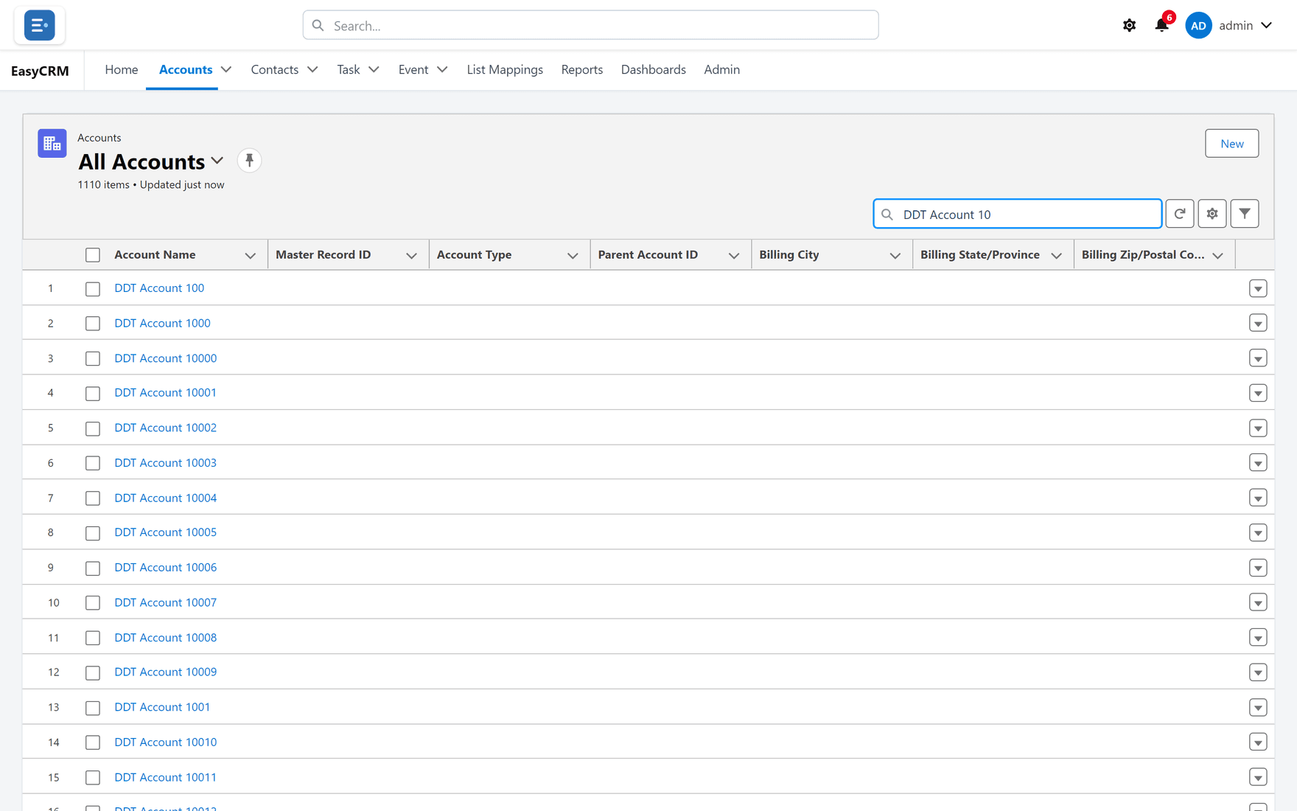Open the filter panel funnel icon

click(x=1244, y=214)
